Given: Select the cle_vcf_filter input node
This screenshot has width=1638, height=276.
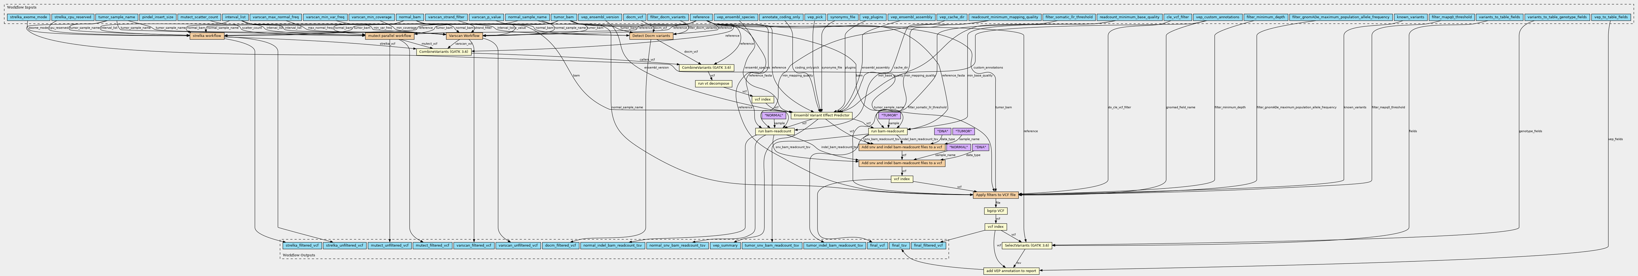Looking at the screenshot, I should (1177, 17).
